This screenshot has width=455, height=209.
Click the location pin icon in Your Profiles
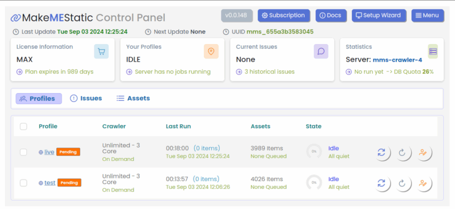click(211, 52)
